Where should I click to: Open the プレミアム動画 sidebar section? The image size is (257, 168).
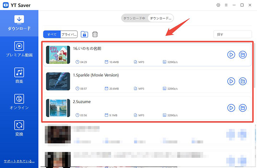tap(19, 49)
